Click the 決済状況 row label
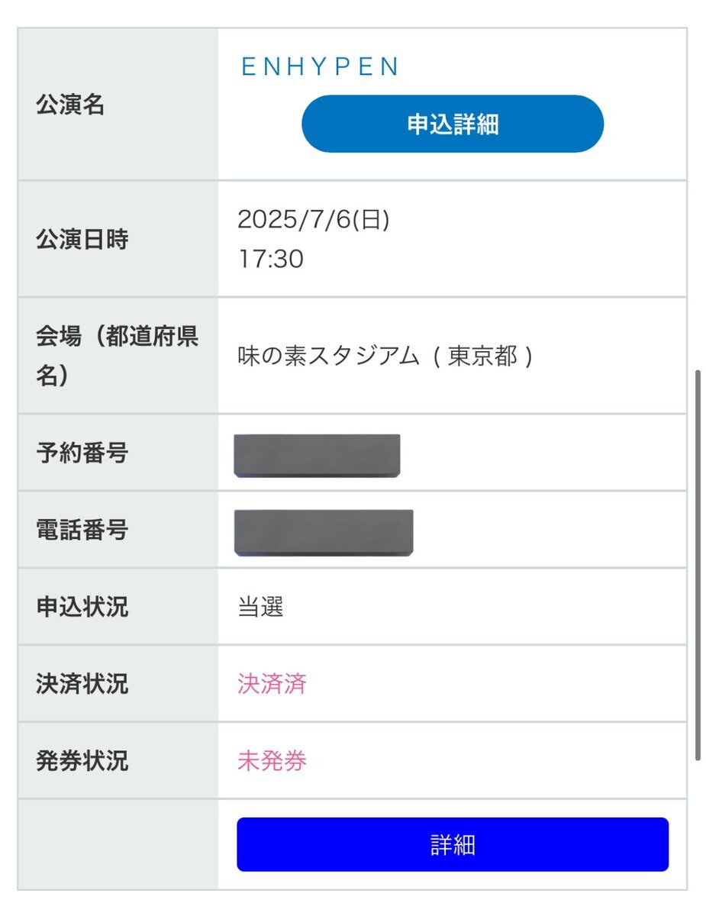 click(x=82, y=683)
